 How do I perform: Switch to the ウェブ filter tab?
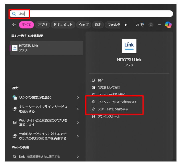click(x=84, y=25)
